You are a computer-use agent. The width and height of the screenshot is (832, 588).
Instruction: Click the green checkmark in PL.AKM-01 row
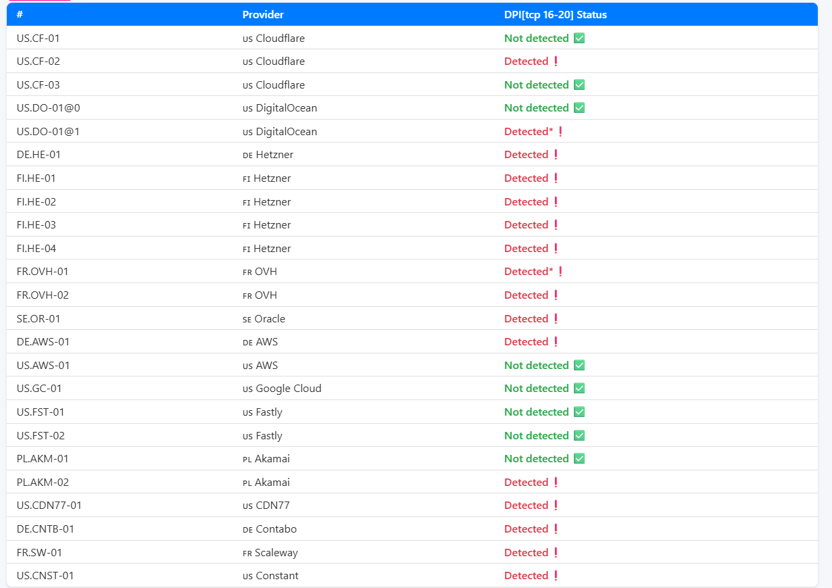[579, 459]
